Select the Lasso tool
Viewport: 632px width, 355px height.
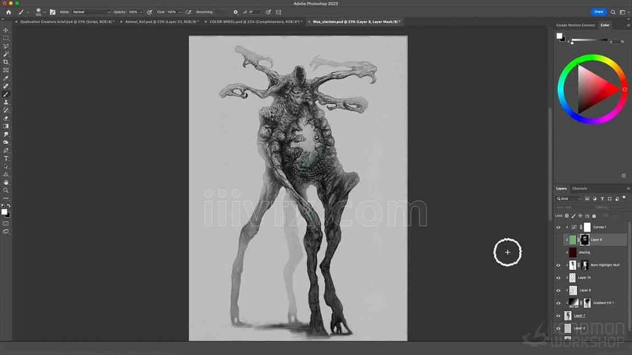point(6,46)
